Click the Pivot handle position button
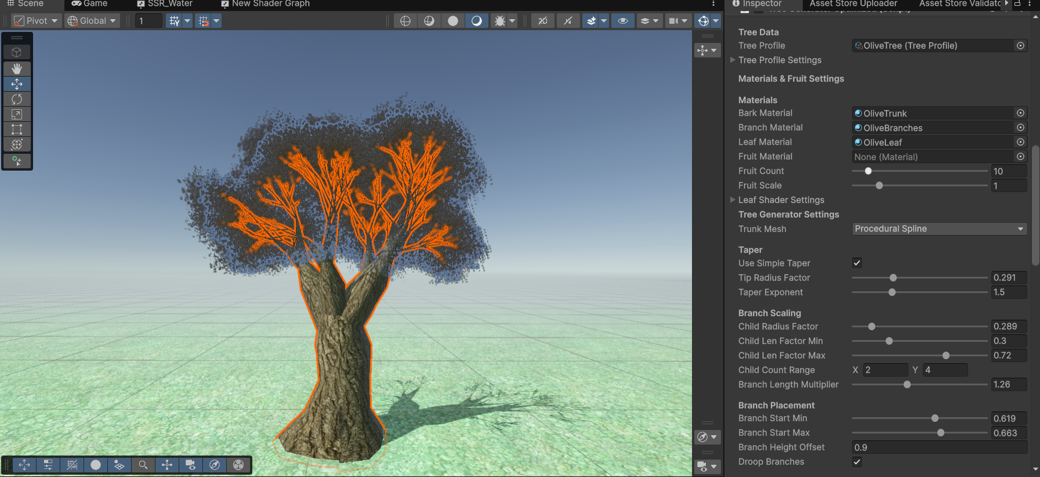The image size is (1040, 477). [x=36, y=21]
